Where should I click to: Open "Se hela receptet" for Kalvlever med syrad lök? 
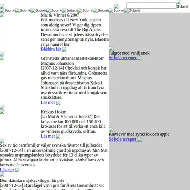[x=123, y=139]
